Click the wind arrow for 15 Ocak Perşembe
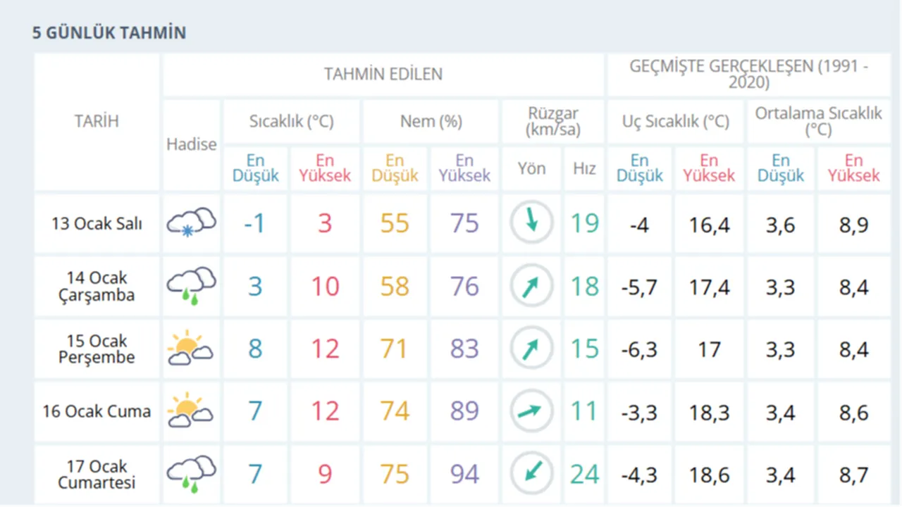The height and width of the screenshot is (507, 902). pos(531,347)
